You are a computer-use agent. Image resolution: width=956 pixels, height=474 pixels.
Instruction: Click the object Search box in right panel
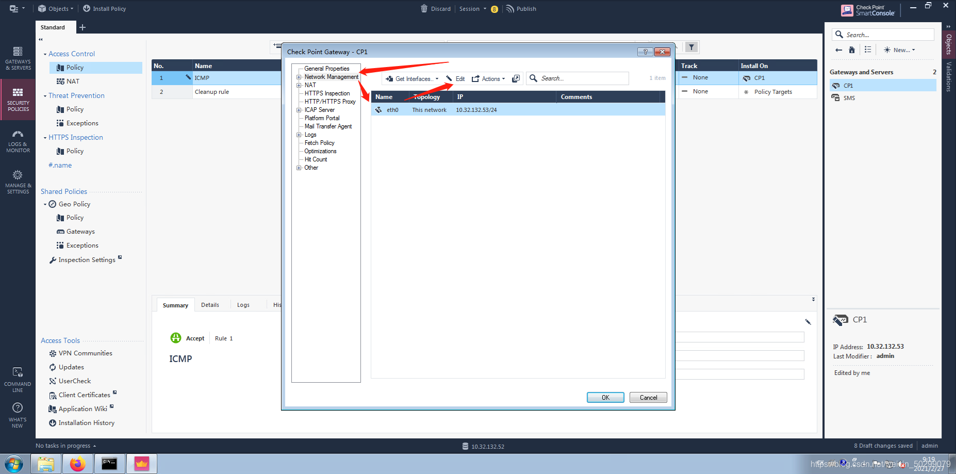pos(883,35)
